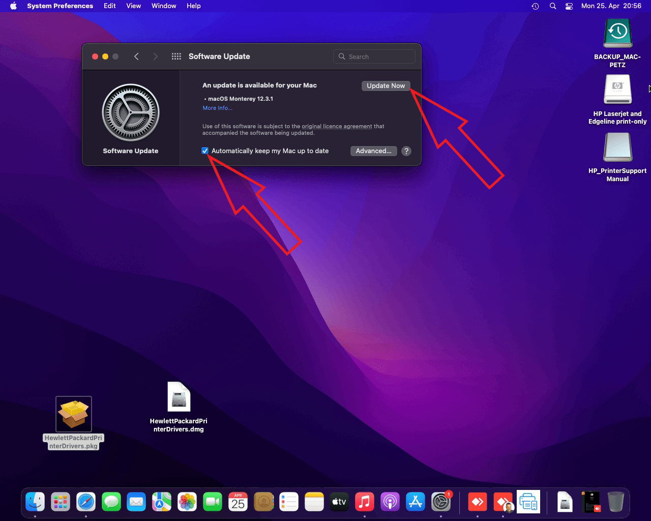The height and width of the screenshot is (521, 651).
Task: Go back in System Preferences
Action: tap(136, 56)
